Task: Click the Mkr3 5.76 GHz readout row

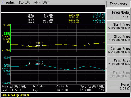Action: pyautogui.click(x=66, y=20)
